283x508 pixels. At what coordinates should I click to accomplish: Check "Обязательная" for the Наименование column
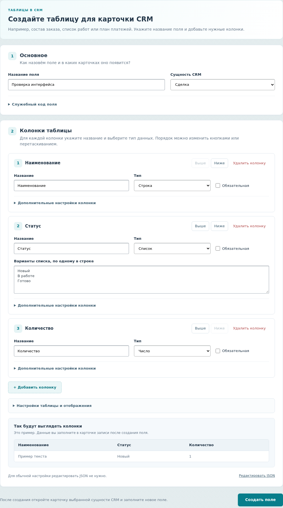pyautogui.click(x=218, y=185)
